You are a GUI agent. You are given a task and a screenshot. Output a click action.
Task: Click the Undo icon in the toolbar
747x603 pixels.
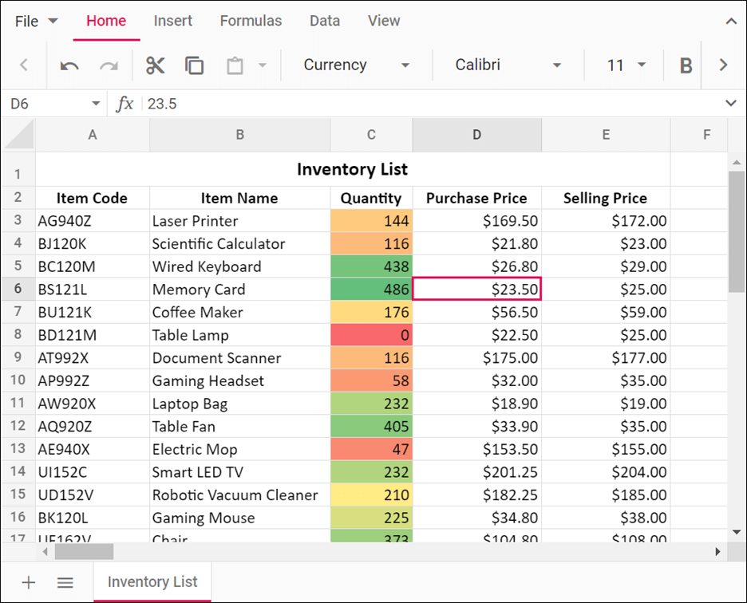coord(69,65)
